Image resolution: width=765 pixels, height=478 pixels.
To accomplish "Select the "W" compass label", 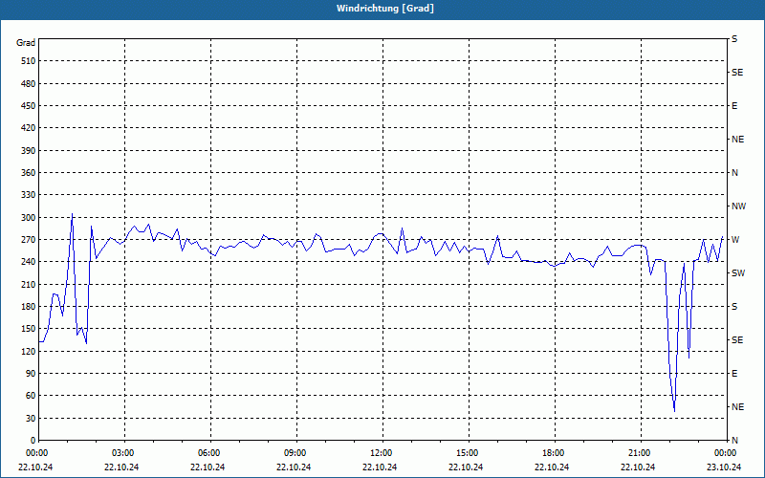I will (x=735, y=240).
